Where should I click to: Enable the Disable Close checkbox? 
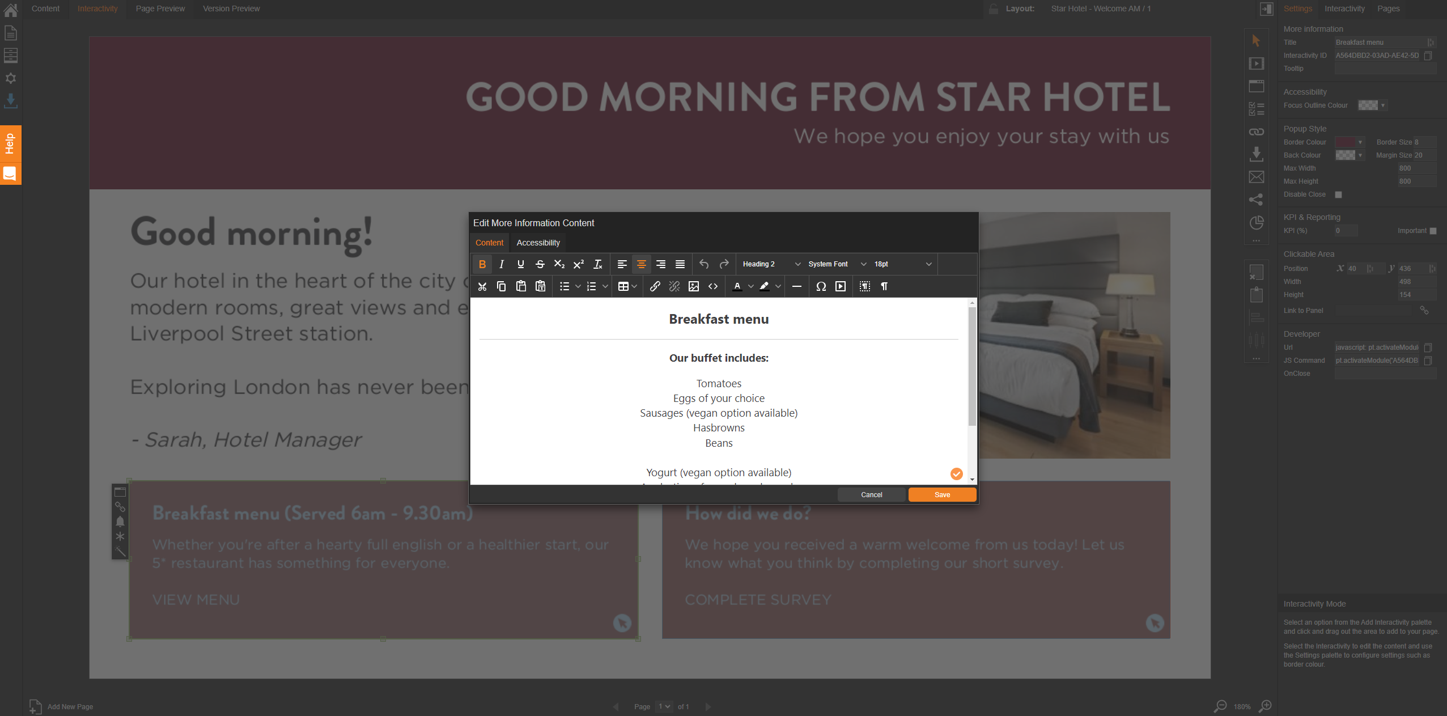(1339, 194)
